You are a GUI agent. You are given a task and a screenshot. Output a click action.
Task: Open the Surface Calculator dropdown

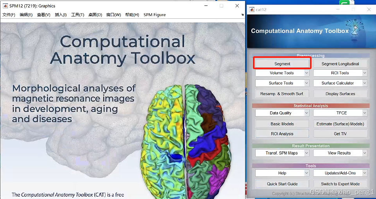[340, 83]
